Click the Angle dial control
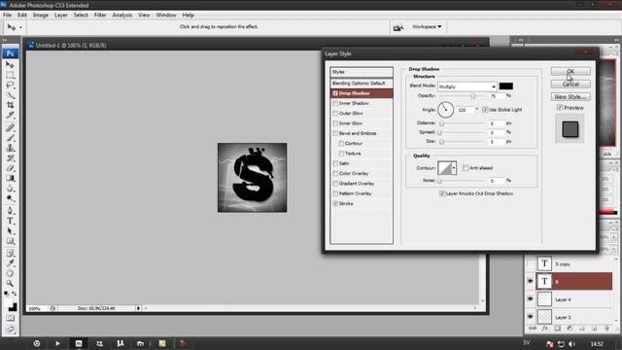This screenshot has height=350, width=622. [445, 110]
